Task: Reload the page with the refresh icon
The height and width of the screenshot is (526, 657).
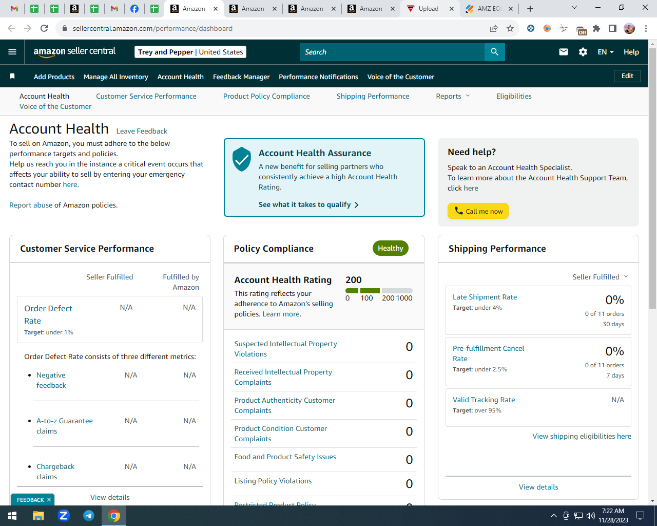Action: pos(44,28)
